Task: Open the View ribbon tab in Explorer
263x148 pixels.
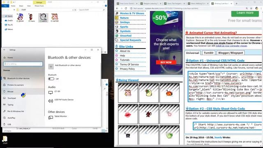Action: point(29,6)
